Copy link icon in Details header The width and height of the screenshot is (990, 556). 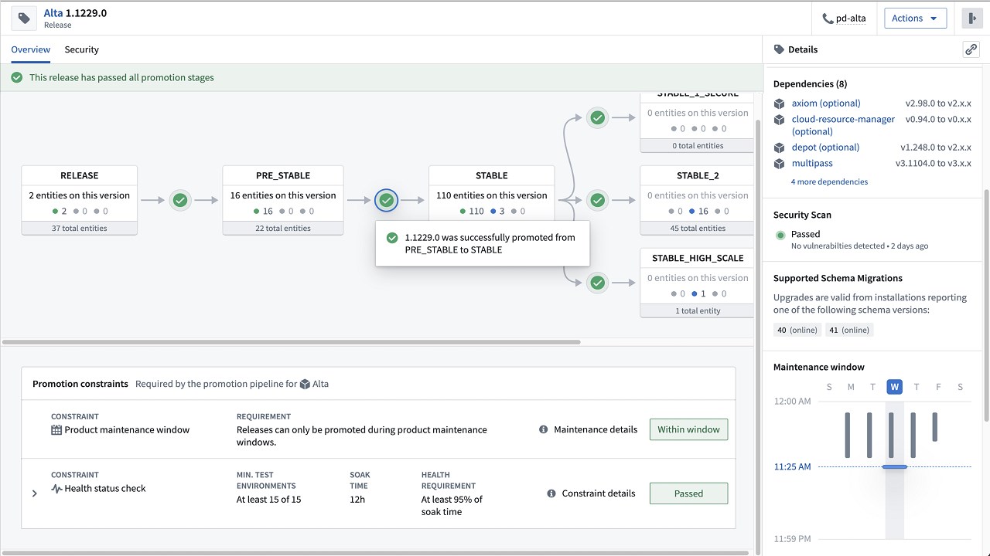click(971, 49)
